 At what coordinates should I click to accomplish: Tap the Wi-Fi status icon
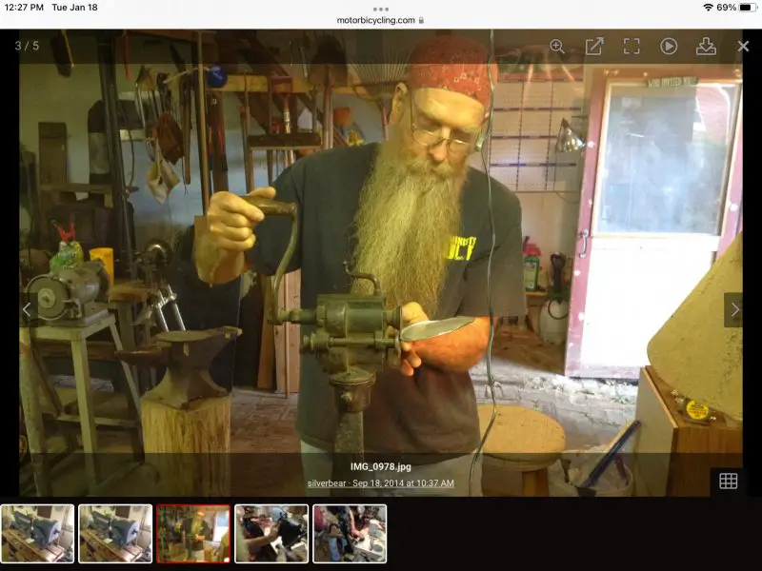[708, 8]
